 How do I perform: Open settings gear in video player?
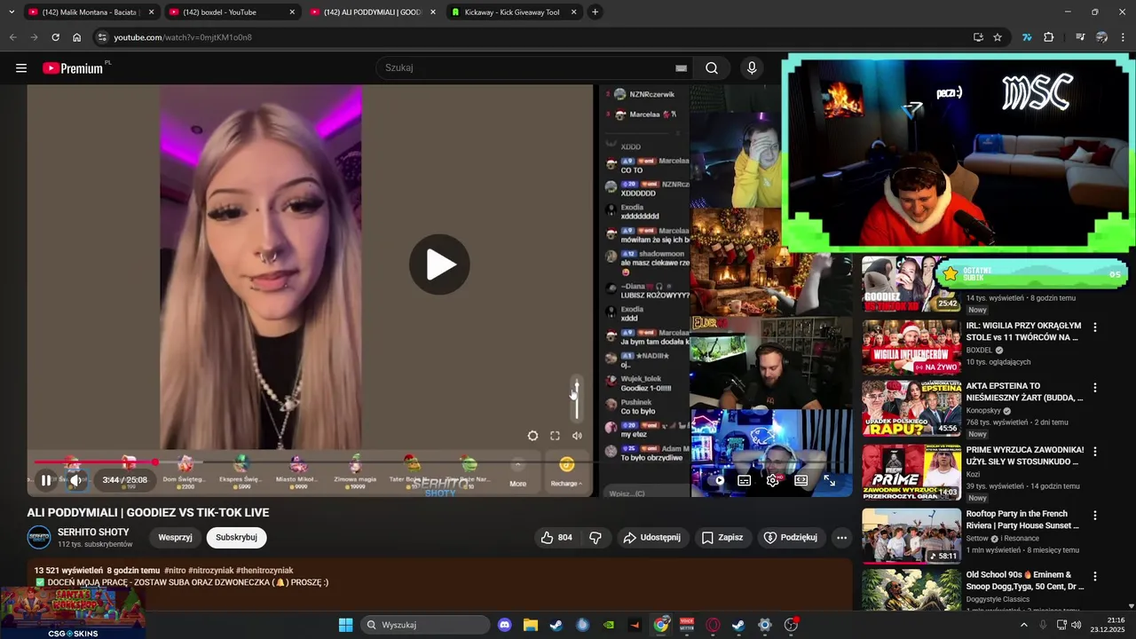pos(773,480)
